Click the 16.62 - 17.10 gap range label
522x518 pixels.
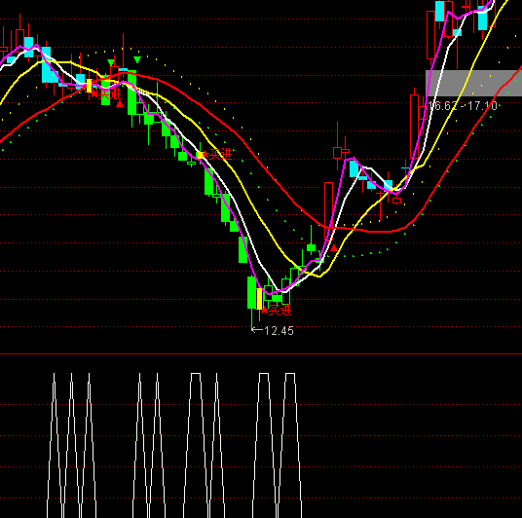click(x=463, y=106)
